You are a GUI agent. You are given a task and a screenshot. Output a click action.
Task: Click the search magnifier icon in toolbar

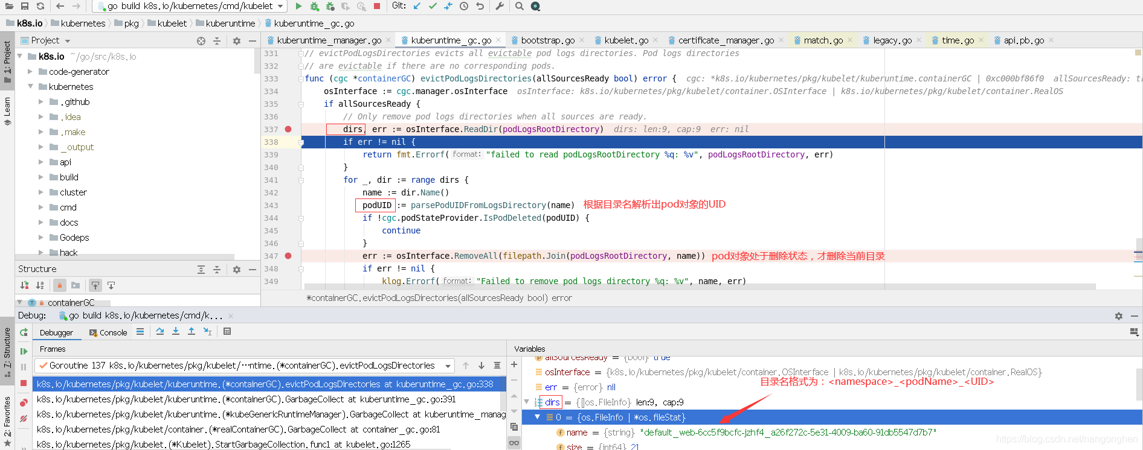coord(520,6)
